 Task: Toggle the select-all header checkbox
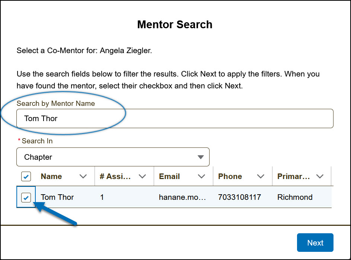pyautogui.click(x=26, y=176)
